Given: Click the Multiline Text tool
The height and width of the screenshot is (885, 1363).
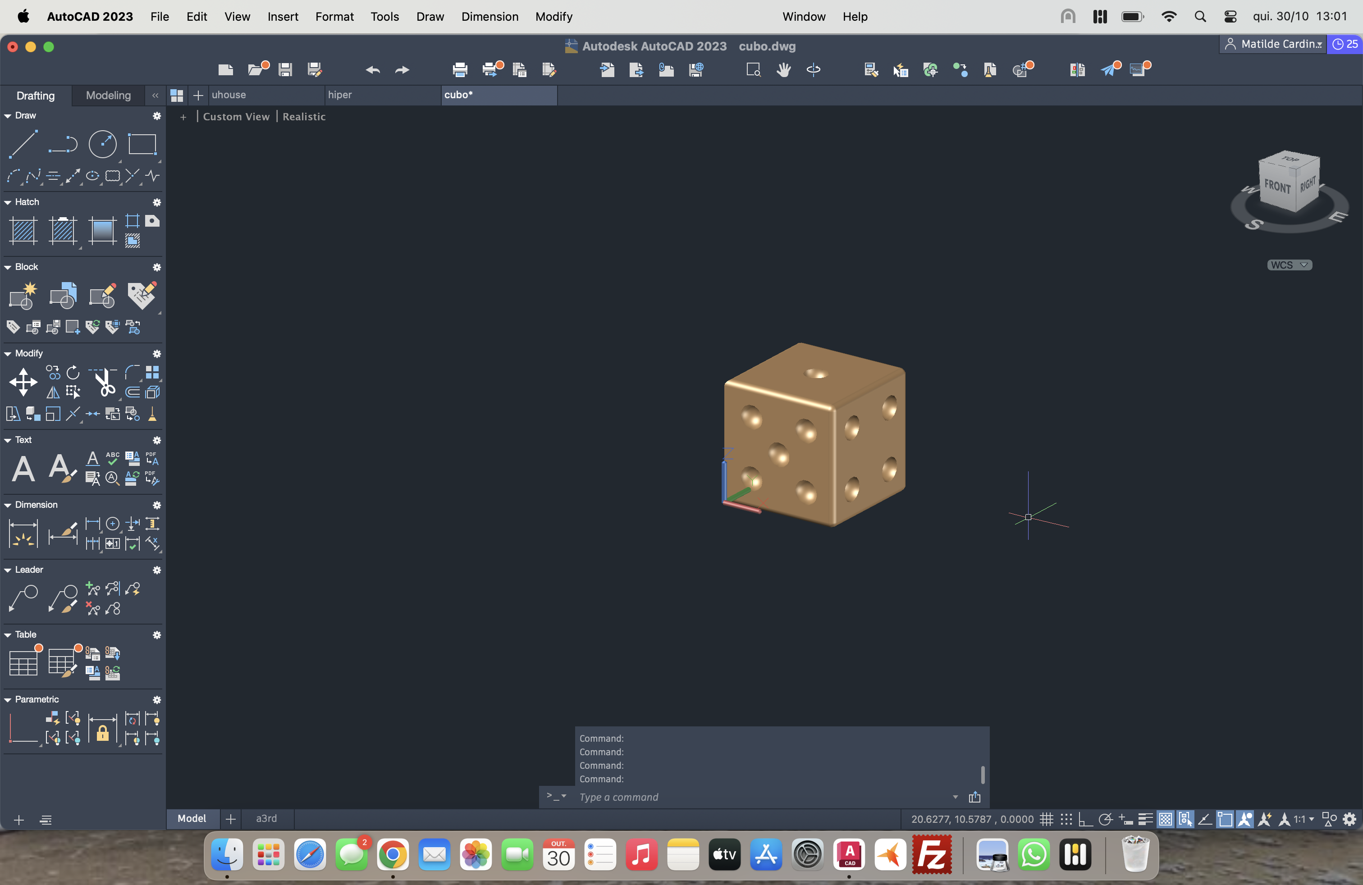Looking at the screenshot, I should tap(23, 468).
